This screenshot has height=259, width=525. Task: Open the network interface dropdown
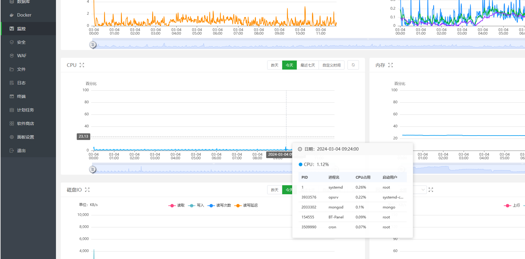tap(420, 190)
